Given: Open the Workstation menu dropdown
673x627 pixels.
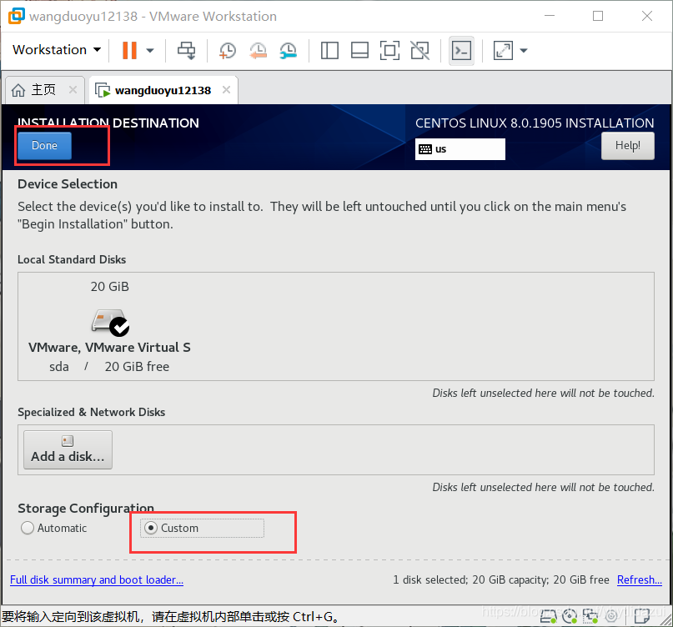Looking at the screenshot, I should point(57,50).
